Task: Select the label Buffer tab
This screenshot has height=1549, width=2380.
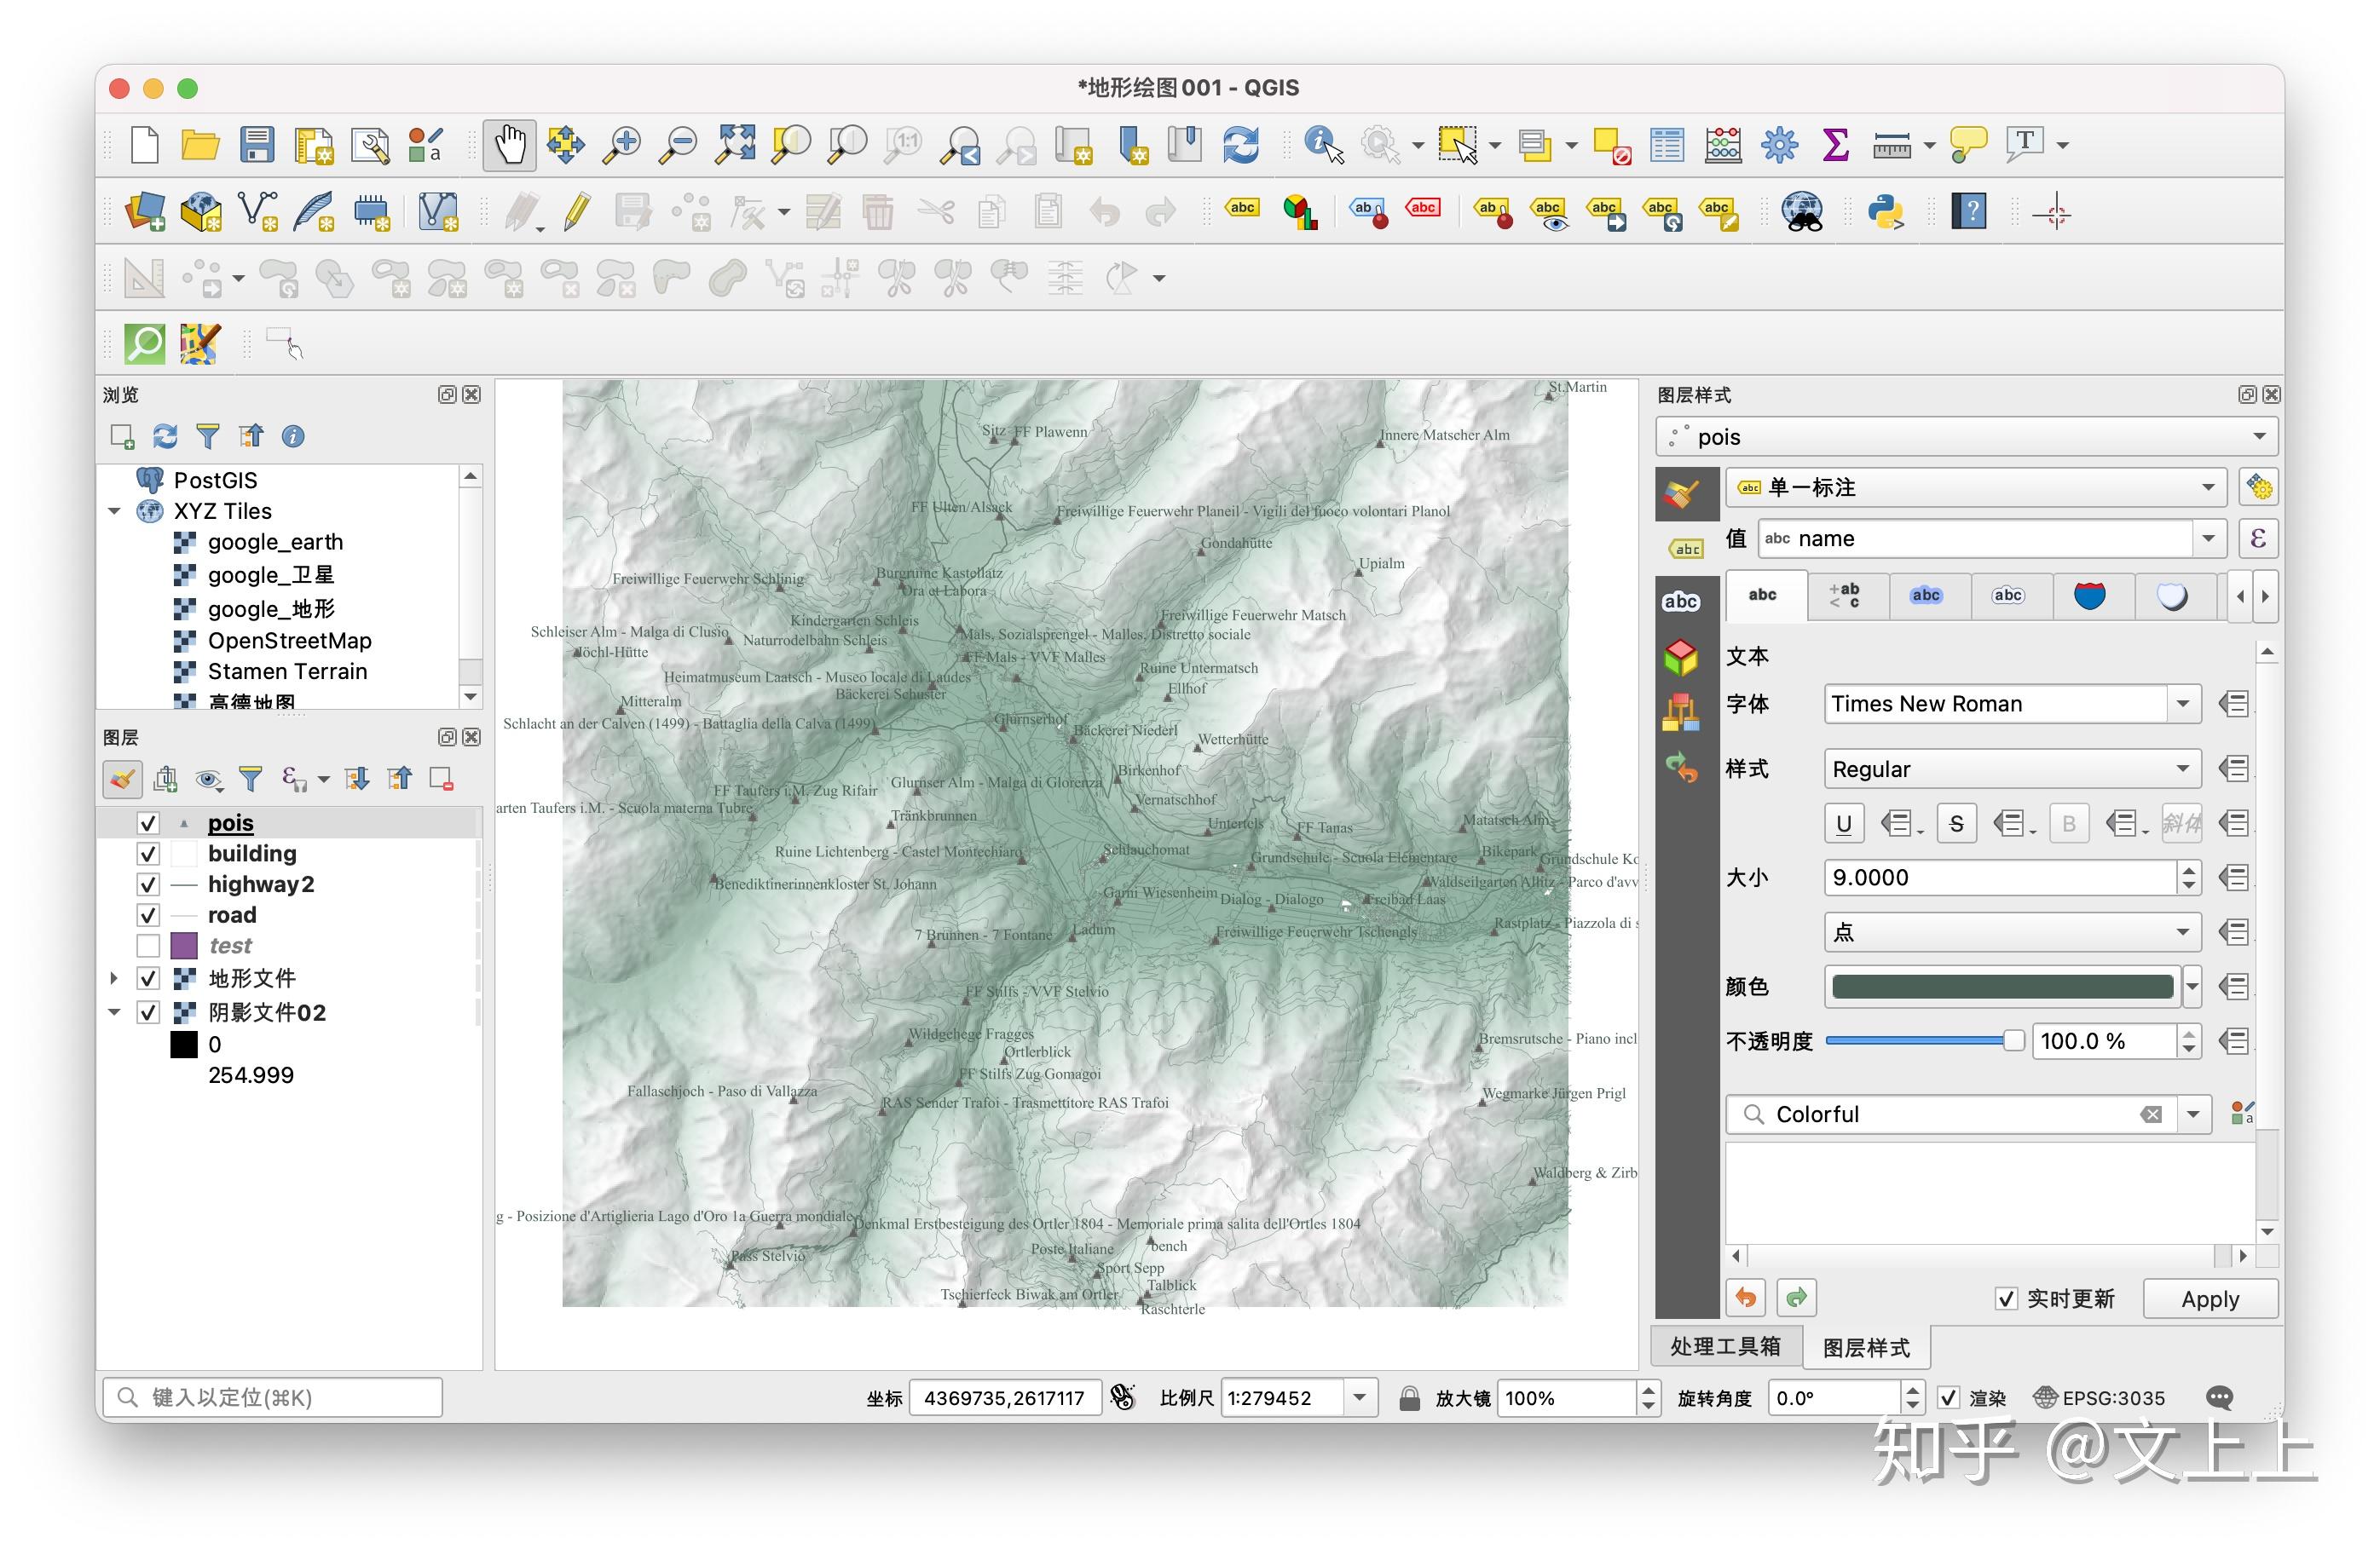Action: click(1926, 596)
